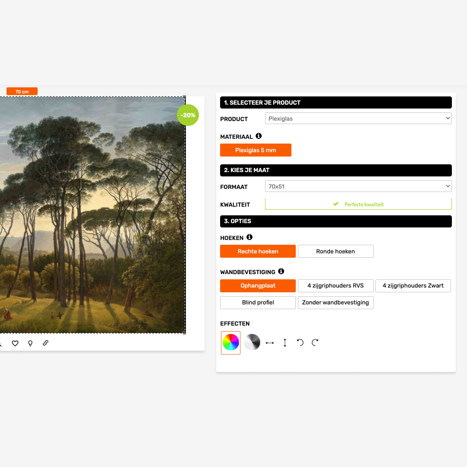Apply the black and white effect

pyautogui.click(x=252, y=342)
